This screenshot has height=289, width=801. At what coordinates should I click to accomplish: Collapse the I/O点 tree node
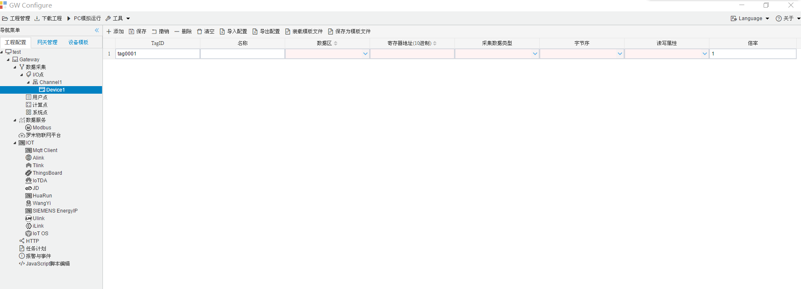coord(21,75)
